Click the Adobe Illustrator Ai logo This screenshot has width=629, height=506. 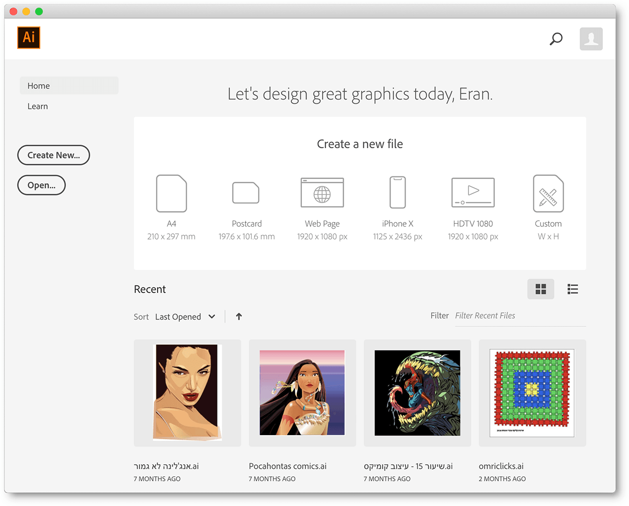[x=29, y=37]
